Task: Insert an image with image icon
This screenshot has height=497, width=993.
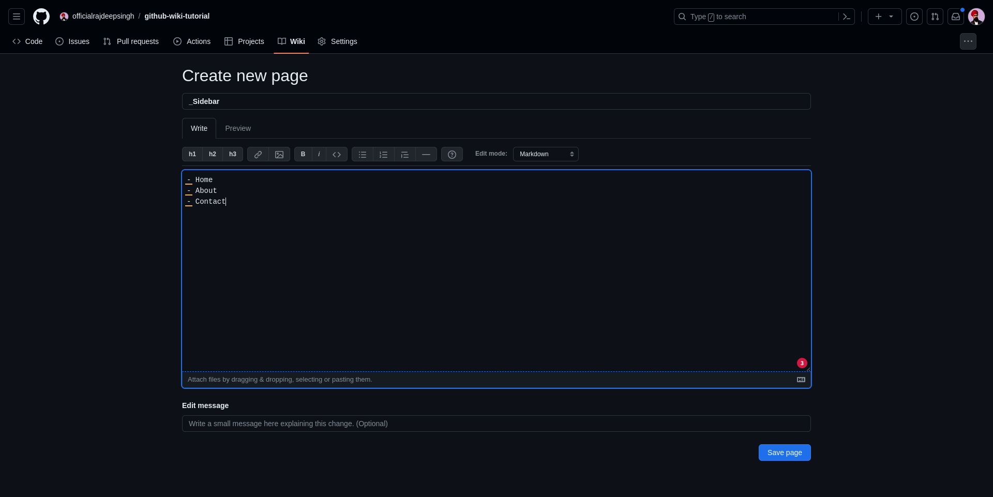Action: click(x=279, y=154)
